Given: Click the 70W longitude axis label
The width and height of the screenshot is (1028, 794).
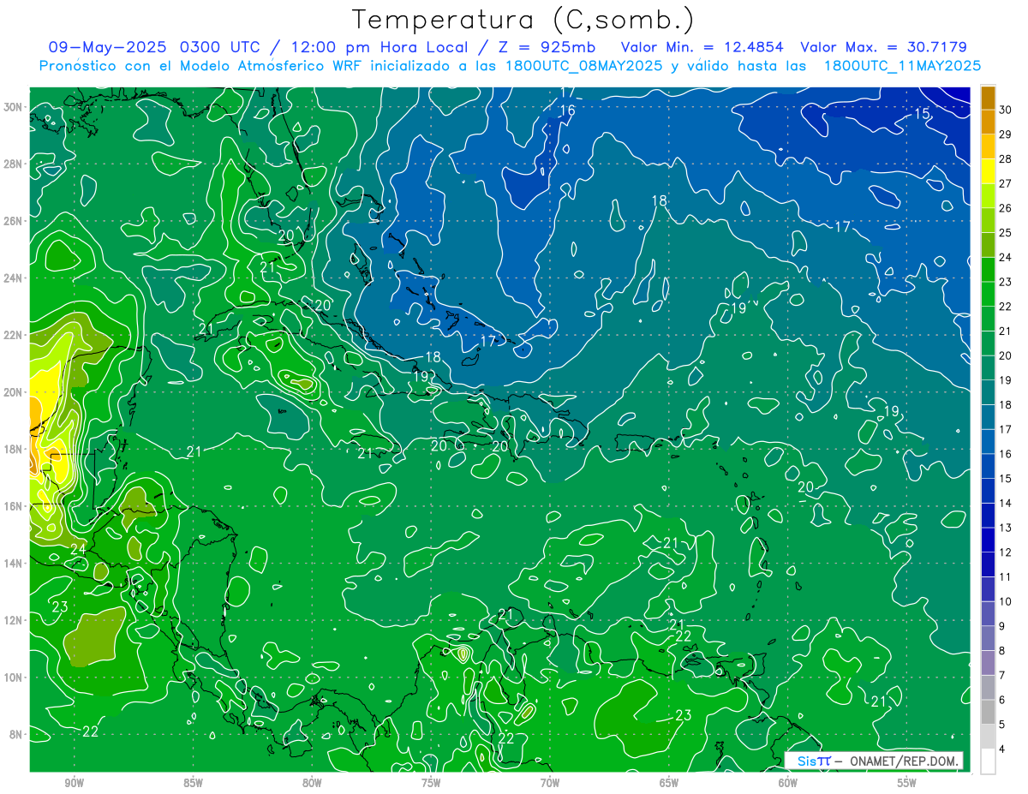Looking at the screenshot, I should [x=550, y=783].
